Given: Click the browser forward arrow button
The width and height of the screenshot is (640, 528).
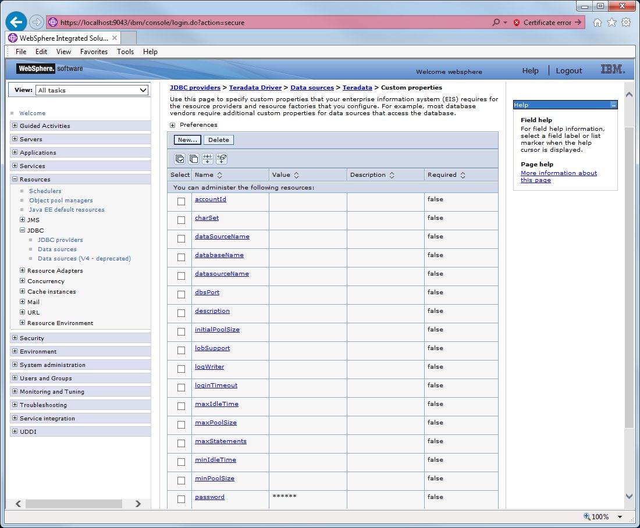Looking at the screenshot, I should point(37,22).
